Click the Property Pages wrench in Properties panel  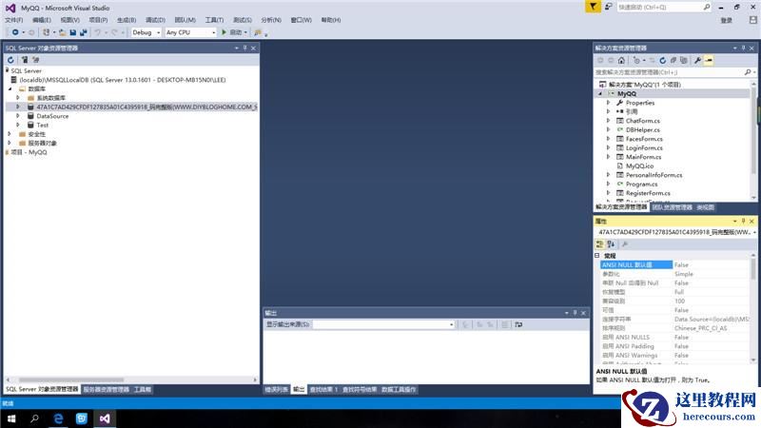[x=625, y=244]
